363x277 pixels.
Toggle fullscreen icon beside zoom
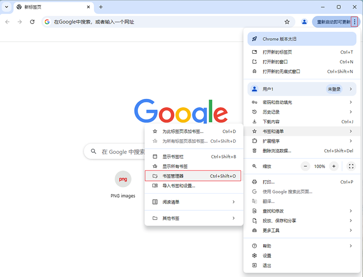click(x=351, y=166)
